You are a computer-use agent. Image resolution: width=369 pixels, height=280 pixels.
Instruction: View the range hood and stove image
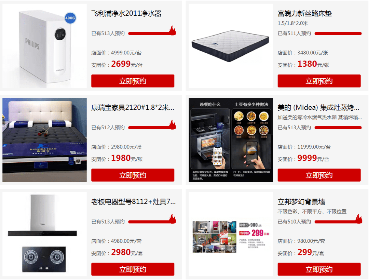[x=44, y=234]
